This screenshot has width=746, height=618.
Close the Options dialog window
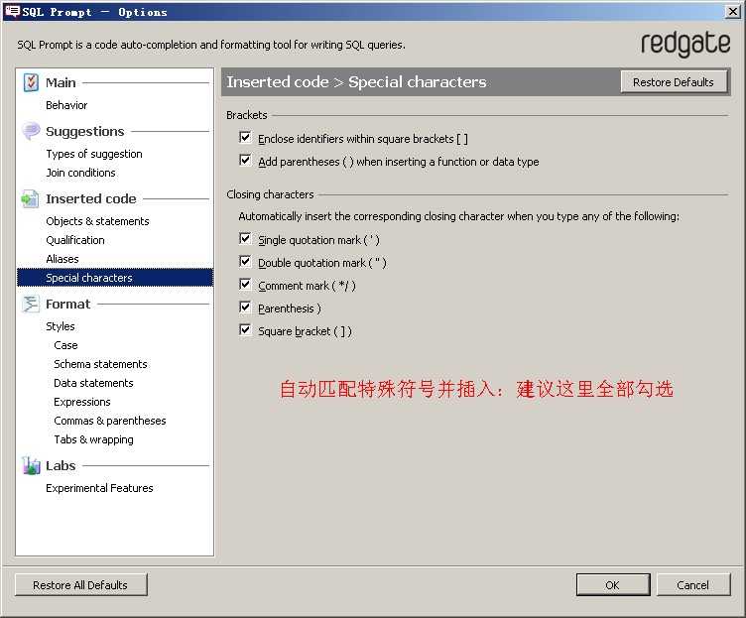(733, 12)
